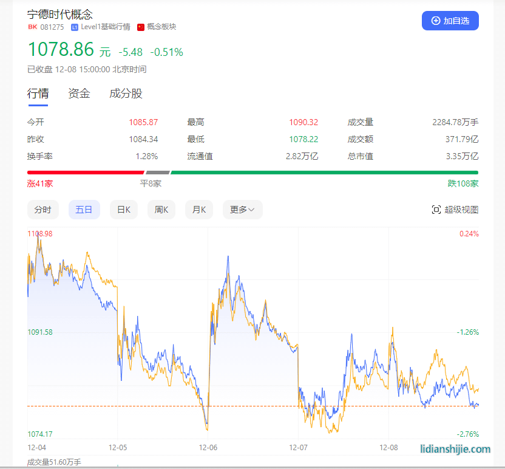Image resolution: width=505 pixels, height=469 pixels.
Task: Switch chart to 周K
Action: (x=161, y=210)
